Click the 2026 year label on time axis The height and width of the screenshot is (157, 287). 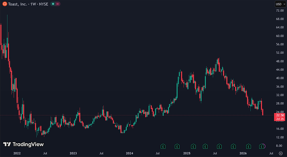(x=243, y=153)
